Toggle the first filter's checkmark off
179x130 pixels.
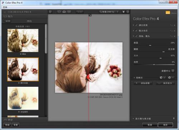(136, 25)
